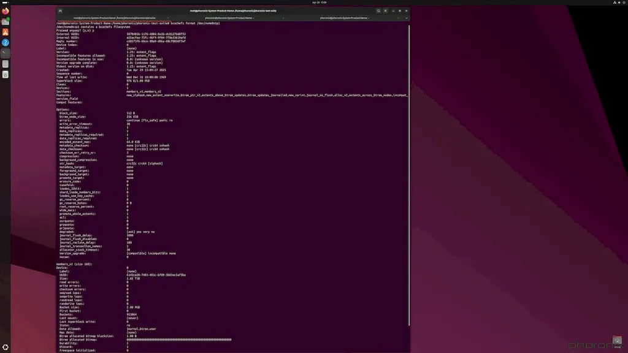Launch Ubuntu App Center from the dock
This screenshot has width=628, height=353.
pos(5,32)
